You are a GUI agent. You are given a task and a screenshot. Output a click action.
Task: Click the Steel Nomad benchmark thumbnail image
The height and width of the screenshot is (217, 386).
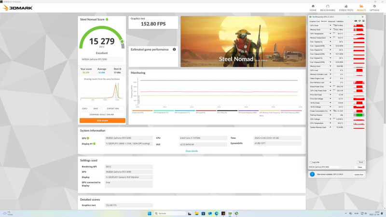pyautogui.click(x=243, y=41)
